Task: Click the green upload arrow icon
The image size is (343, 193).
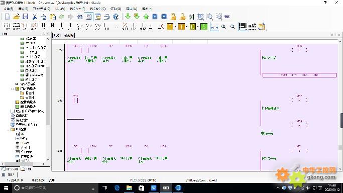Action: [146, 17]
